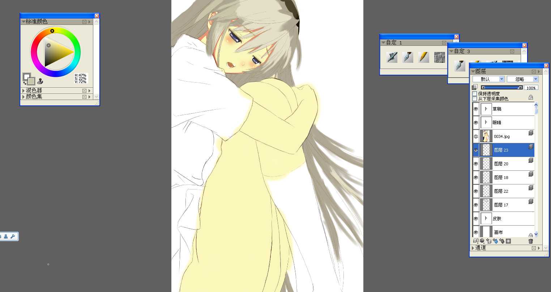Swap main and additional colors arrow icon
This screenshot has height=292, width=551.
(x=25, y=83)
